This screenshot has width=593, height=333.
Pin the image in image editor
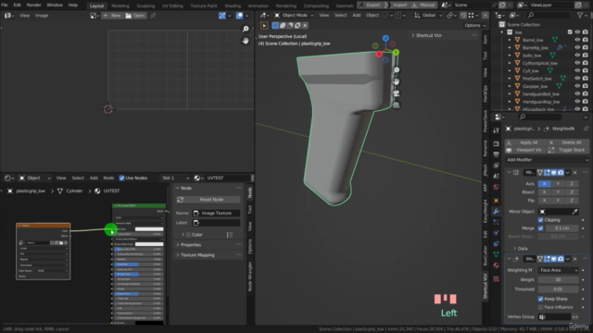coord(153,16)
